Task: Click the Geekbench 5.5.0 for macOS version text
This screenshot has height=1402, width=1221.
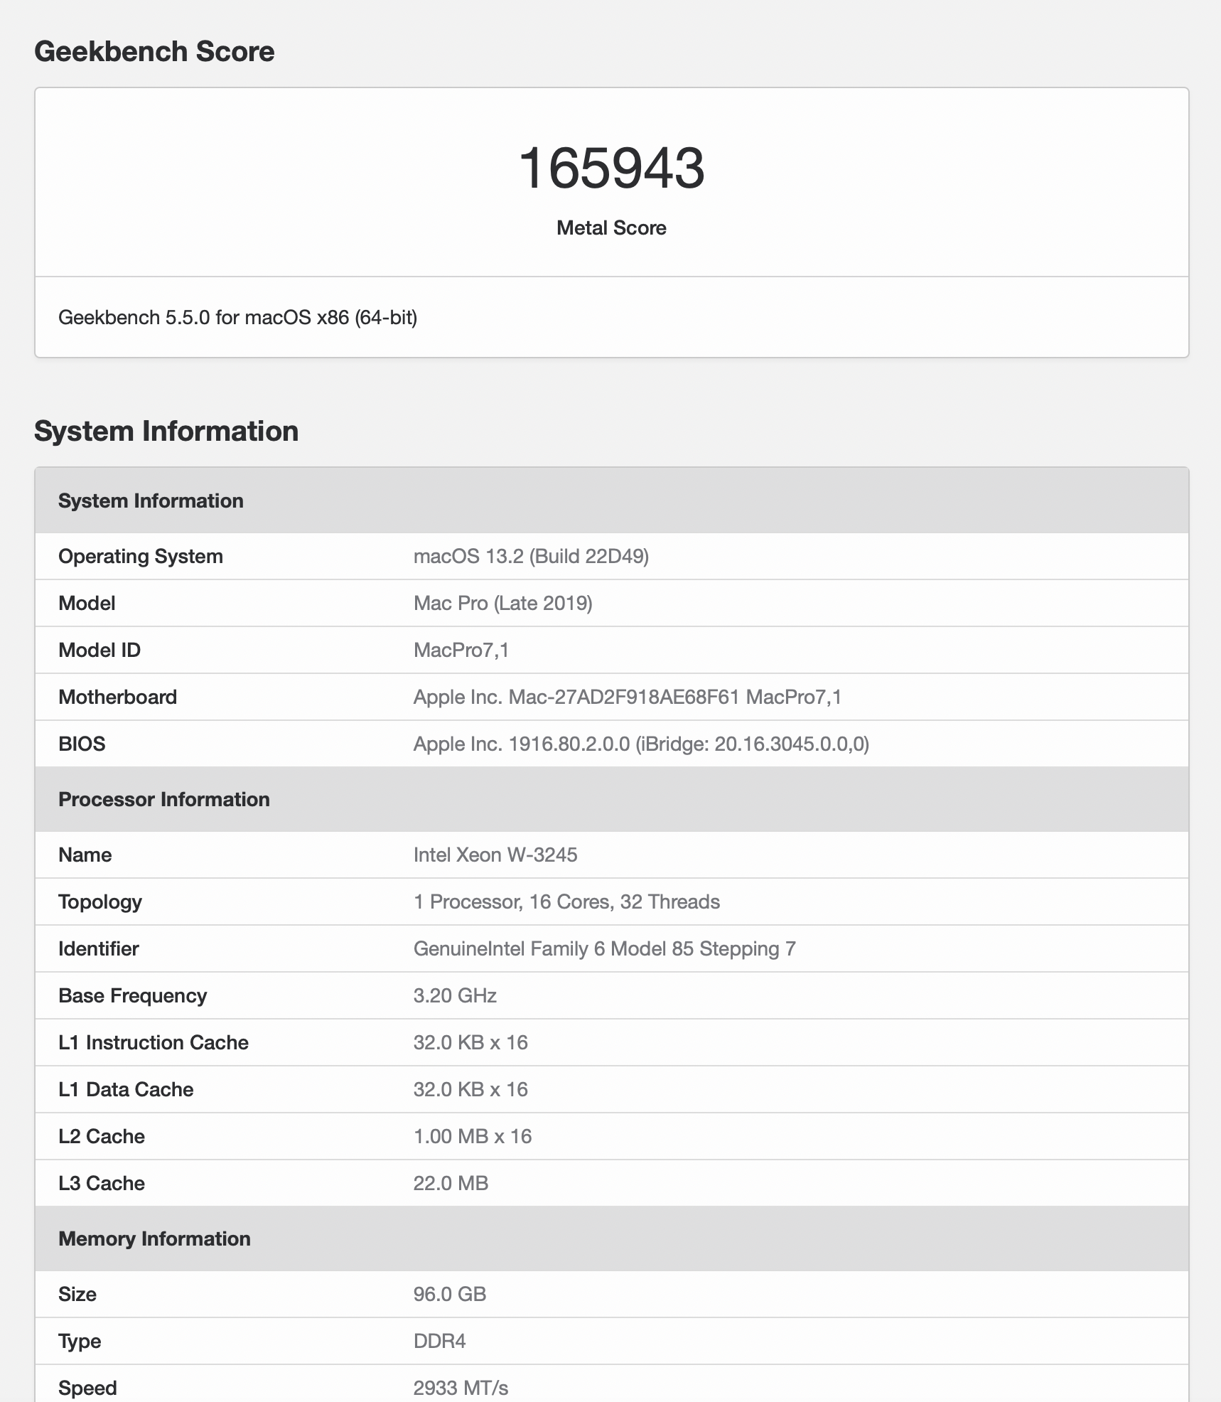Action: 237,317
